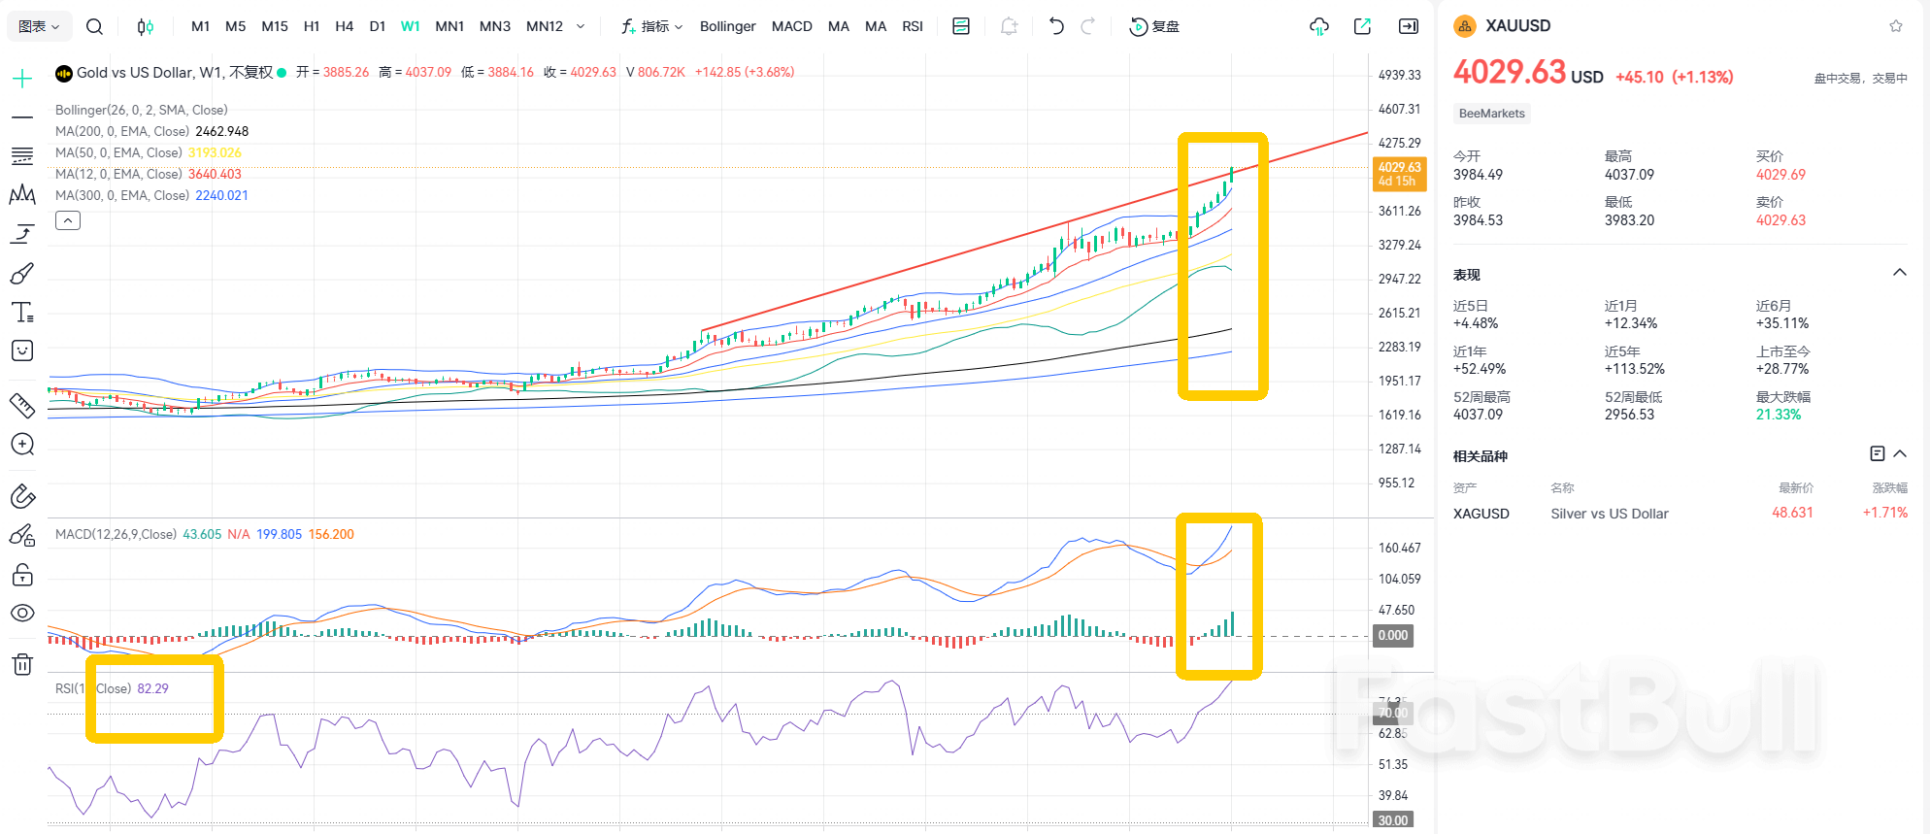Select the brush drawing tool
Image resolution: width=1930 pixels, height=834 pixels.
[22, 274]
